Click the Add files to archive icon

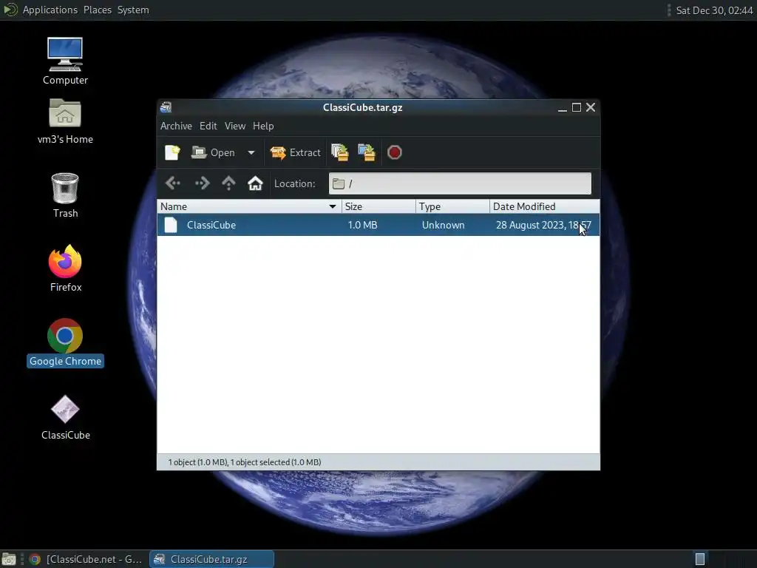point(340,152)
